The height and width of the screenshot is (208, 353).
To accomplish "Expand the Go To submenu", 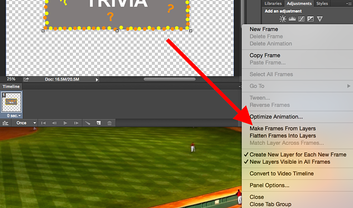I will (297, 86).
